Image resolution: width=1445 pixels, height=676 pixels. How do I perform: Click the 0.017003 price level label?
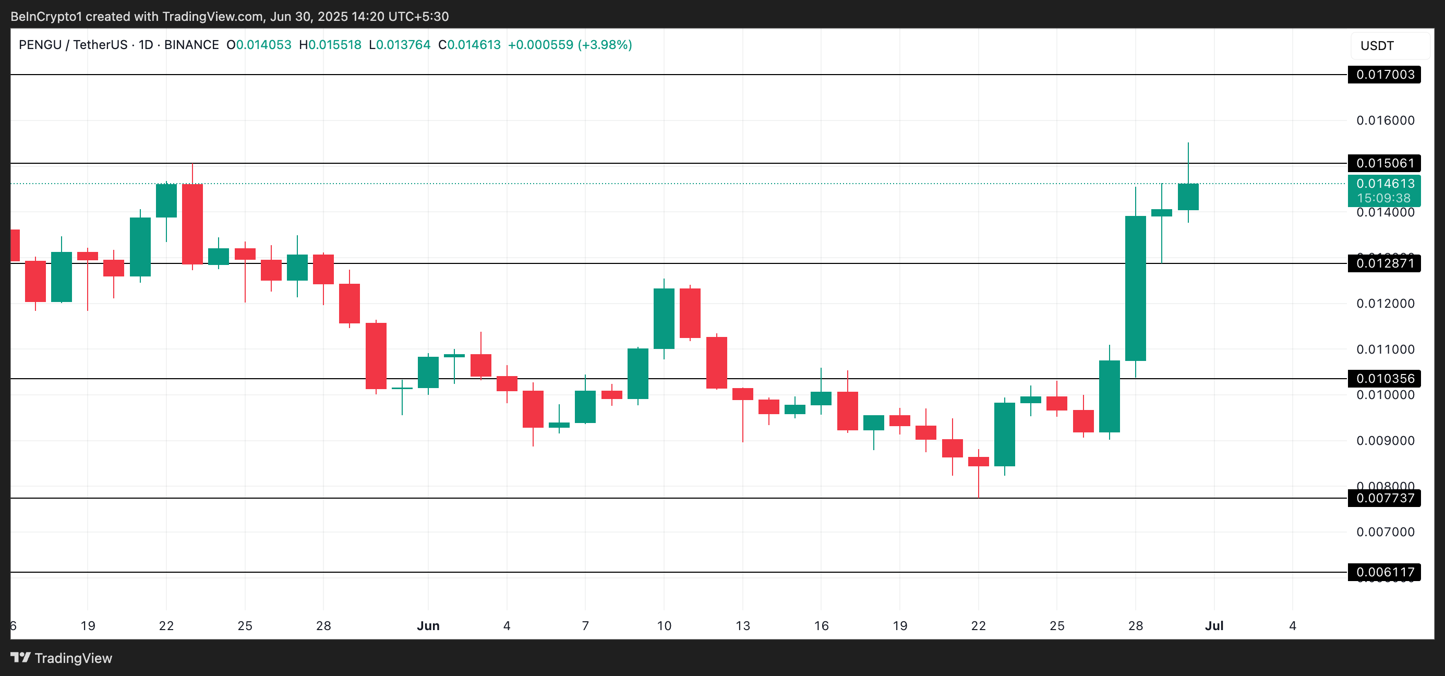(x=1384, y=75)
